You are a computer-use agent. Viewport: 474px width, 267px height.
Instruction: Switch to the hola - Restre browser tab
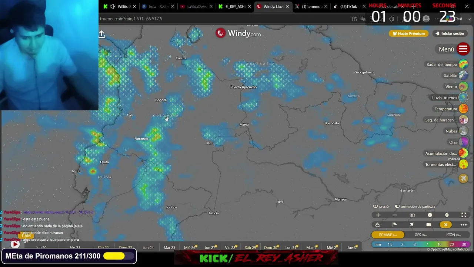pos(158,6)
